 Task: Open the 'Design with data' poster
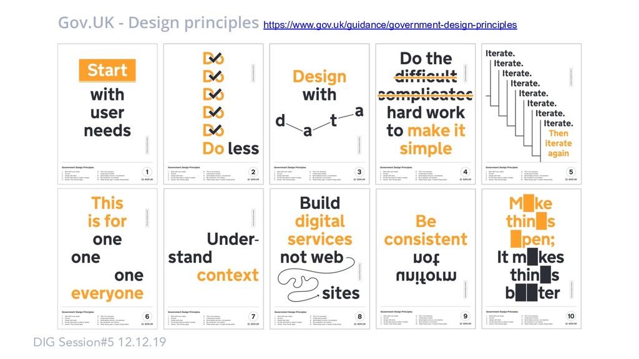pyautogui.click(x=319, y=114)
